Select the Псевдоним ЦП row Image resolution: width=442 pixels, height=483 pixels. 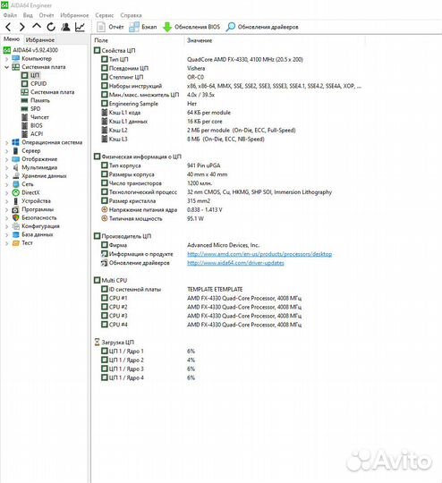[x=153, y=68]
